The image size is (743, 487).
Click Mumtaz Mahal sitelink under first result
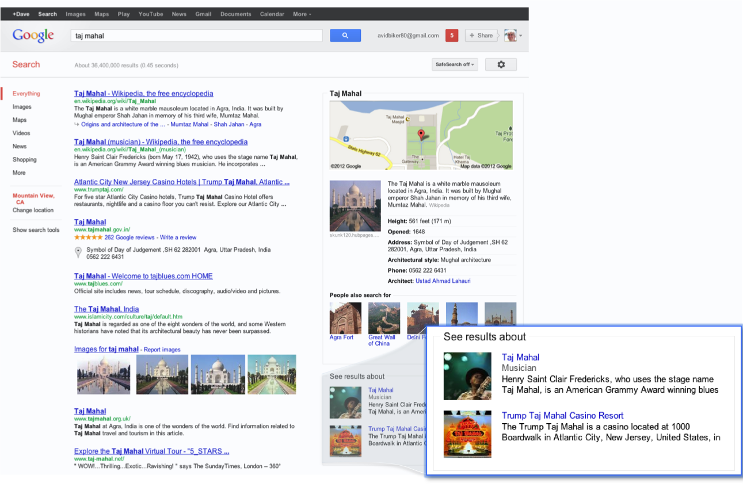189,124
